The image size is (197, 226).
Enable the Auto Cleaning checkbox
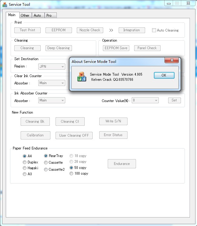154,30
